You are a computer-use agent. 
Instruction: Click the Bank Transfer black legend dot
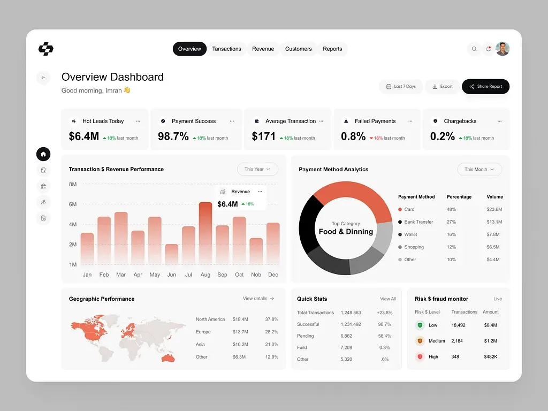400,222
